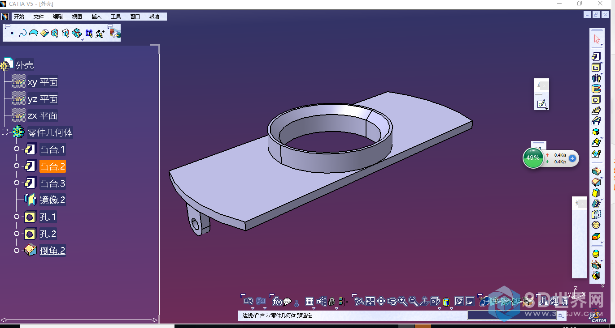Select the Draft Angle tool

tap(596, 193)
